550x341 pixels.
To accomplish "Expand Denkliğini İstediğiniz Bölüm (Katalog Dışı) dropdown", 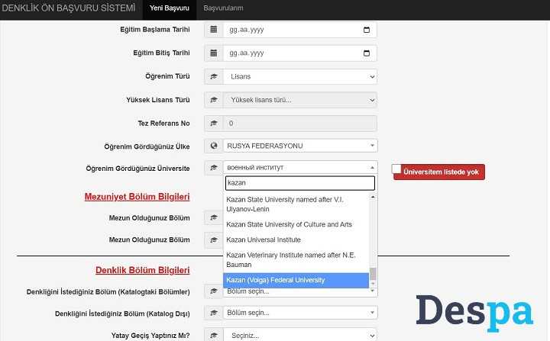I will point(300,313).
